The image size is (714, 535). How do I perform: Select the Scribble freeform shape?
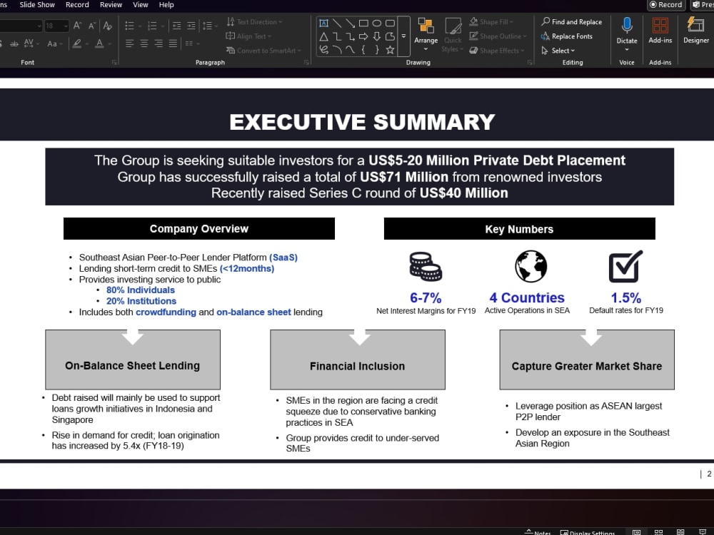[323, 50]
